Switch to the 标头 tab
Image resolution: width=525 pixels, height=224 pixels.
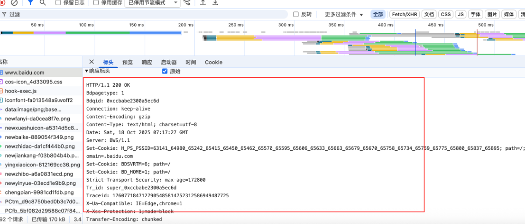pyautogui.click(x=108, y=62)
